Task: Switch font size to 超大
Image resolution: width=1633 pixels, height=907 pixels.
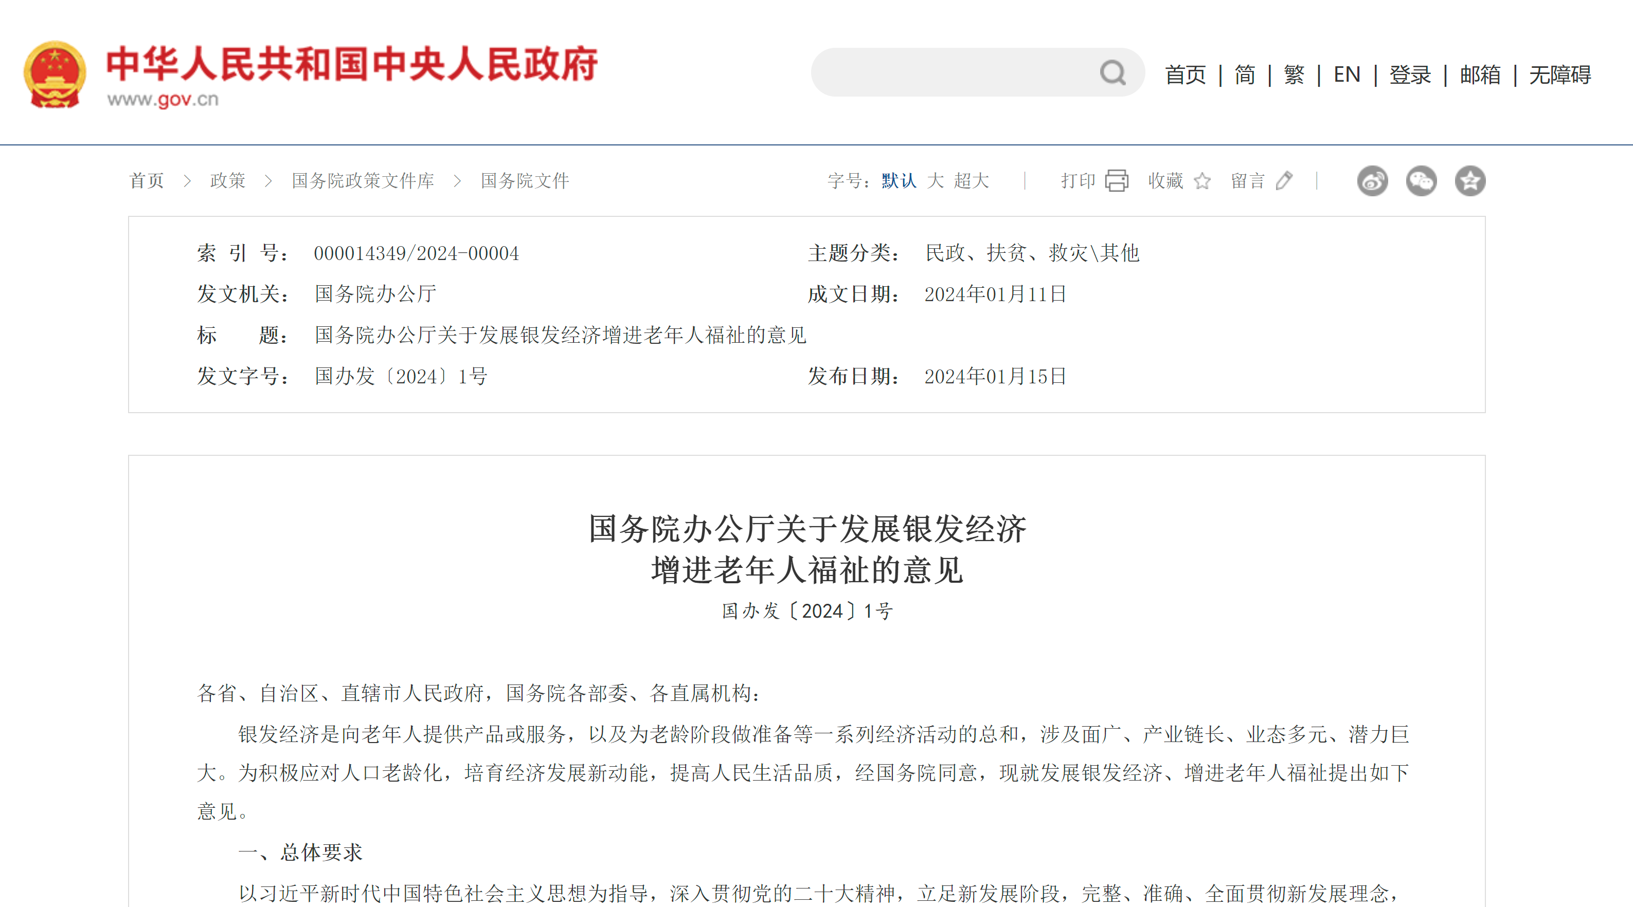Action: point(971,181)
